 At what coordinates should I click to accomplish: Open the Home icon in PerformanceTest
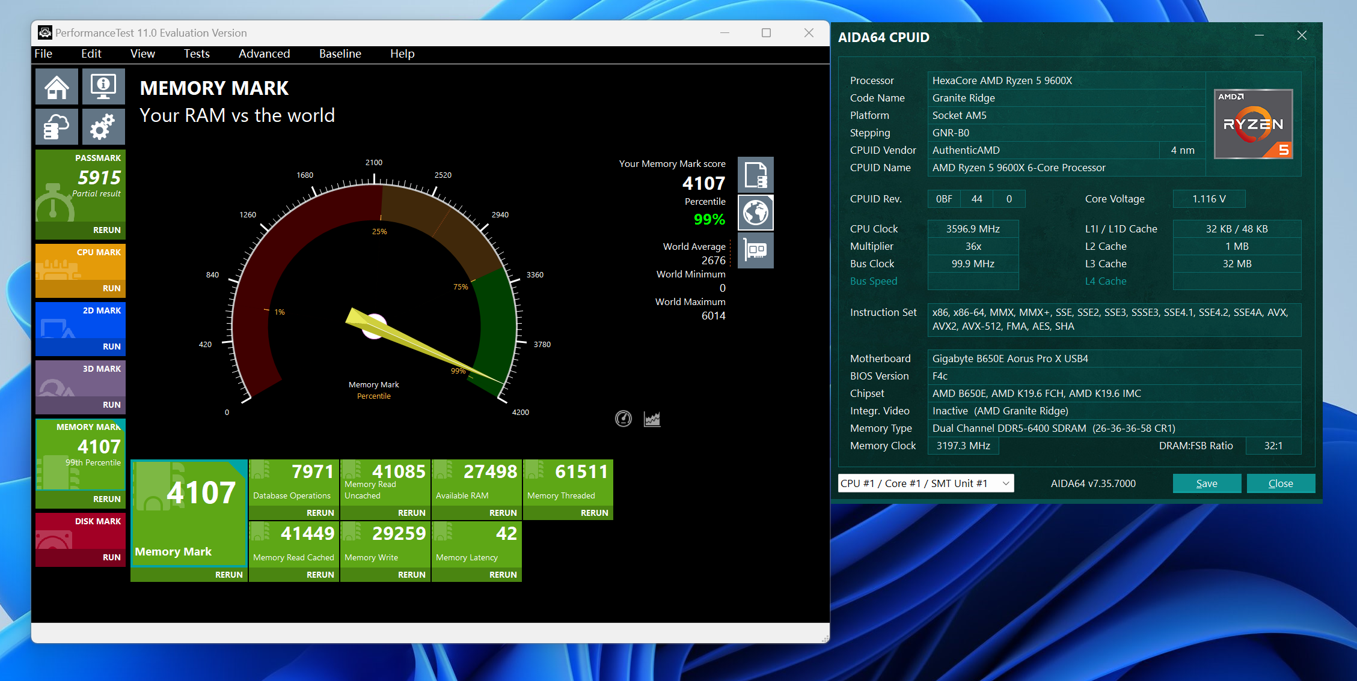point(57,86)
